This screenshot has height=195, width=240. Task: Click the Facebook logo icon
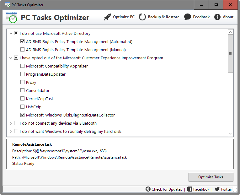tap(190, 189)
